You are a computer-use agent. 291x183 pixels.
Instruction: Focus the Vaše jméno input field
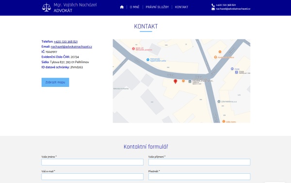point(93,162)
